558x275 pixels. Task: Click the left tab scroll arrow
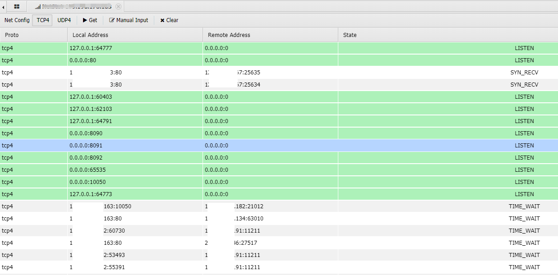point(4,7)
